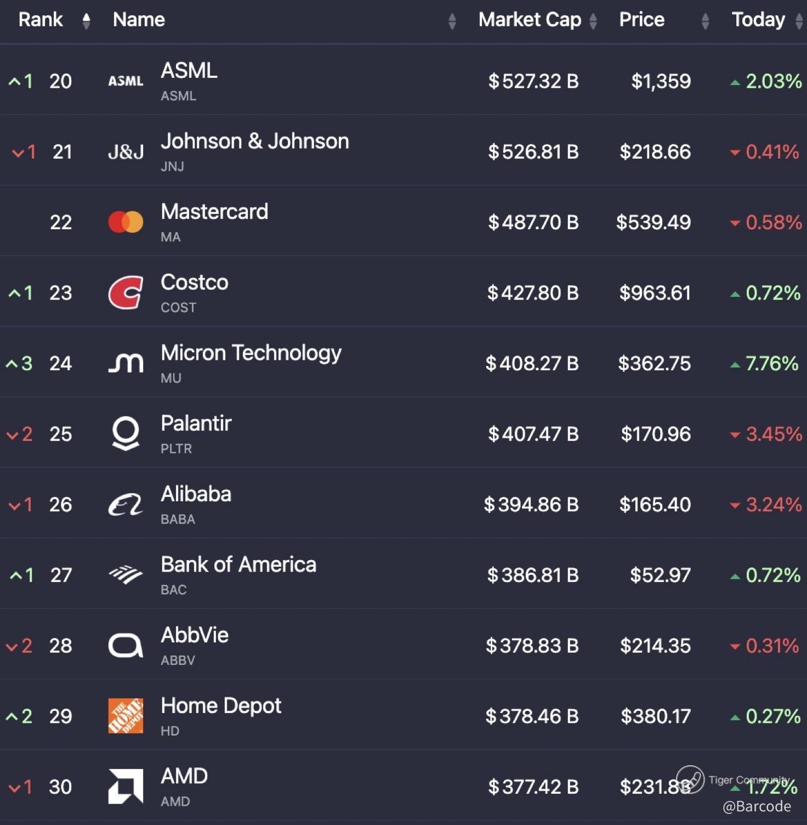Sort using the Name column arrows

click(452, 21)
